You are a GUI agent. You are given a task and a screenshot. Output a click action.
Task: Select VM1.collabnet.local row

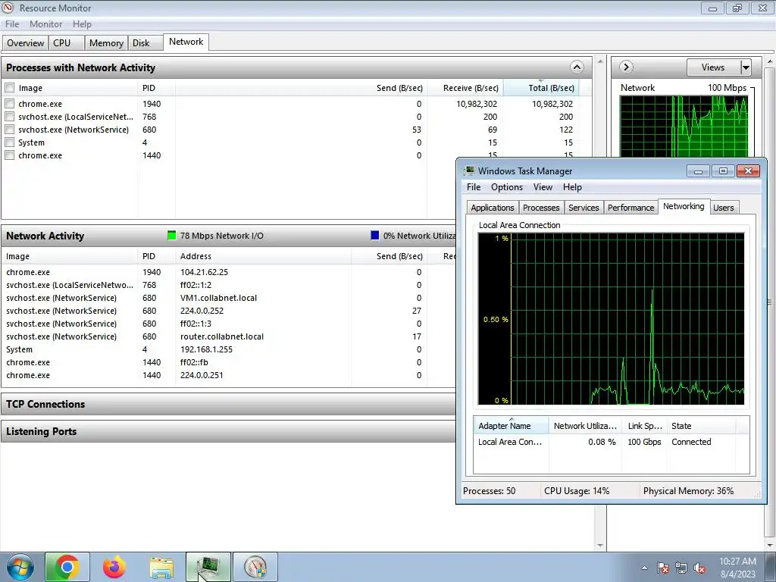(x=228, y=298)
